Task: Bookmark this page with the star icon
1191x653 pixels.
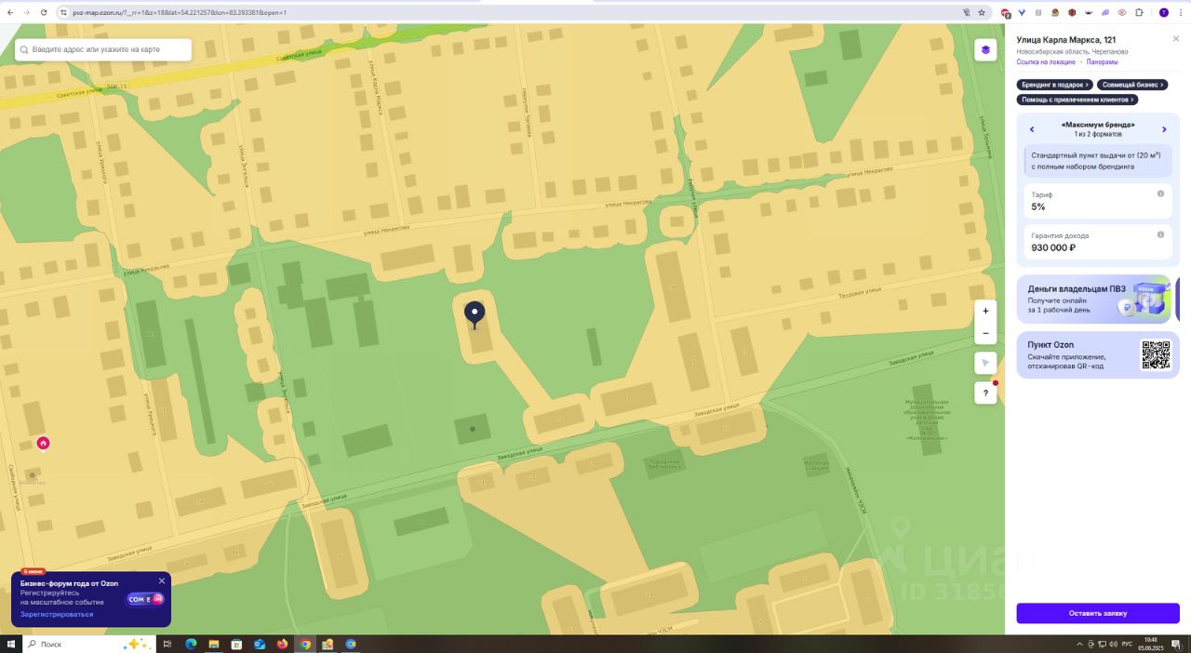Action: tap(982, 12)
